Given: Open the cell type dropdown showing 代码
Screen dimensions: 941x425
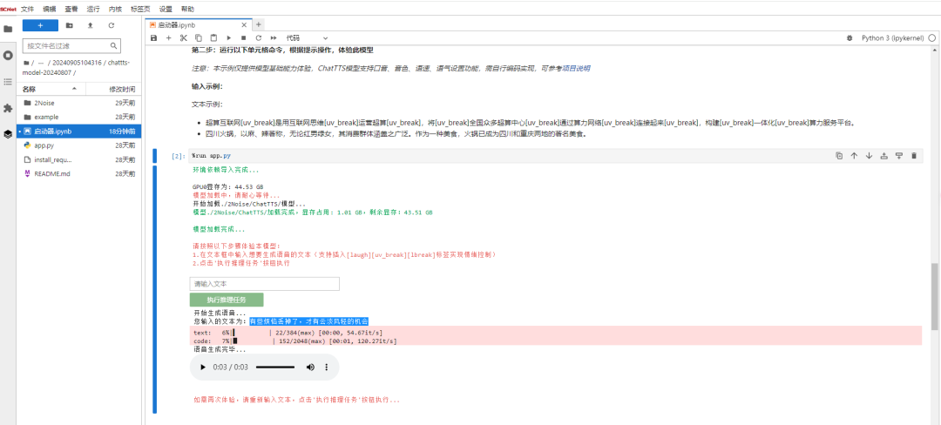Looking at the screenshot, I should (x=301, y=38).
